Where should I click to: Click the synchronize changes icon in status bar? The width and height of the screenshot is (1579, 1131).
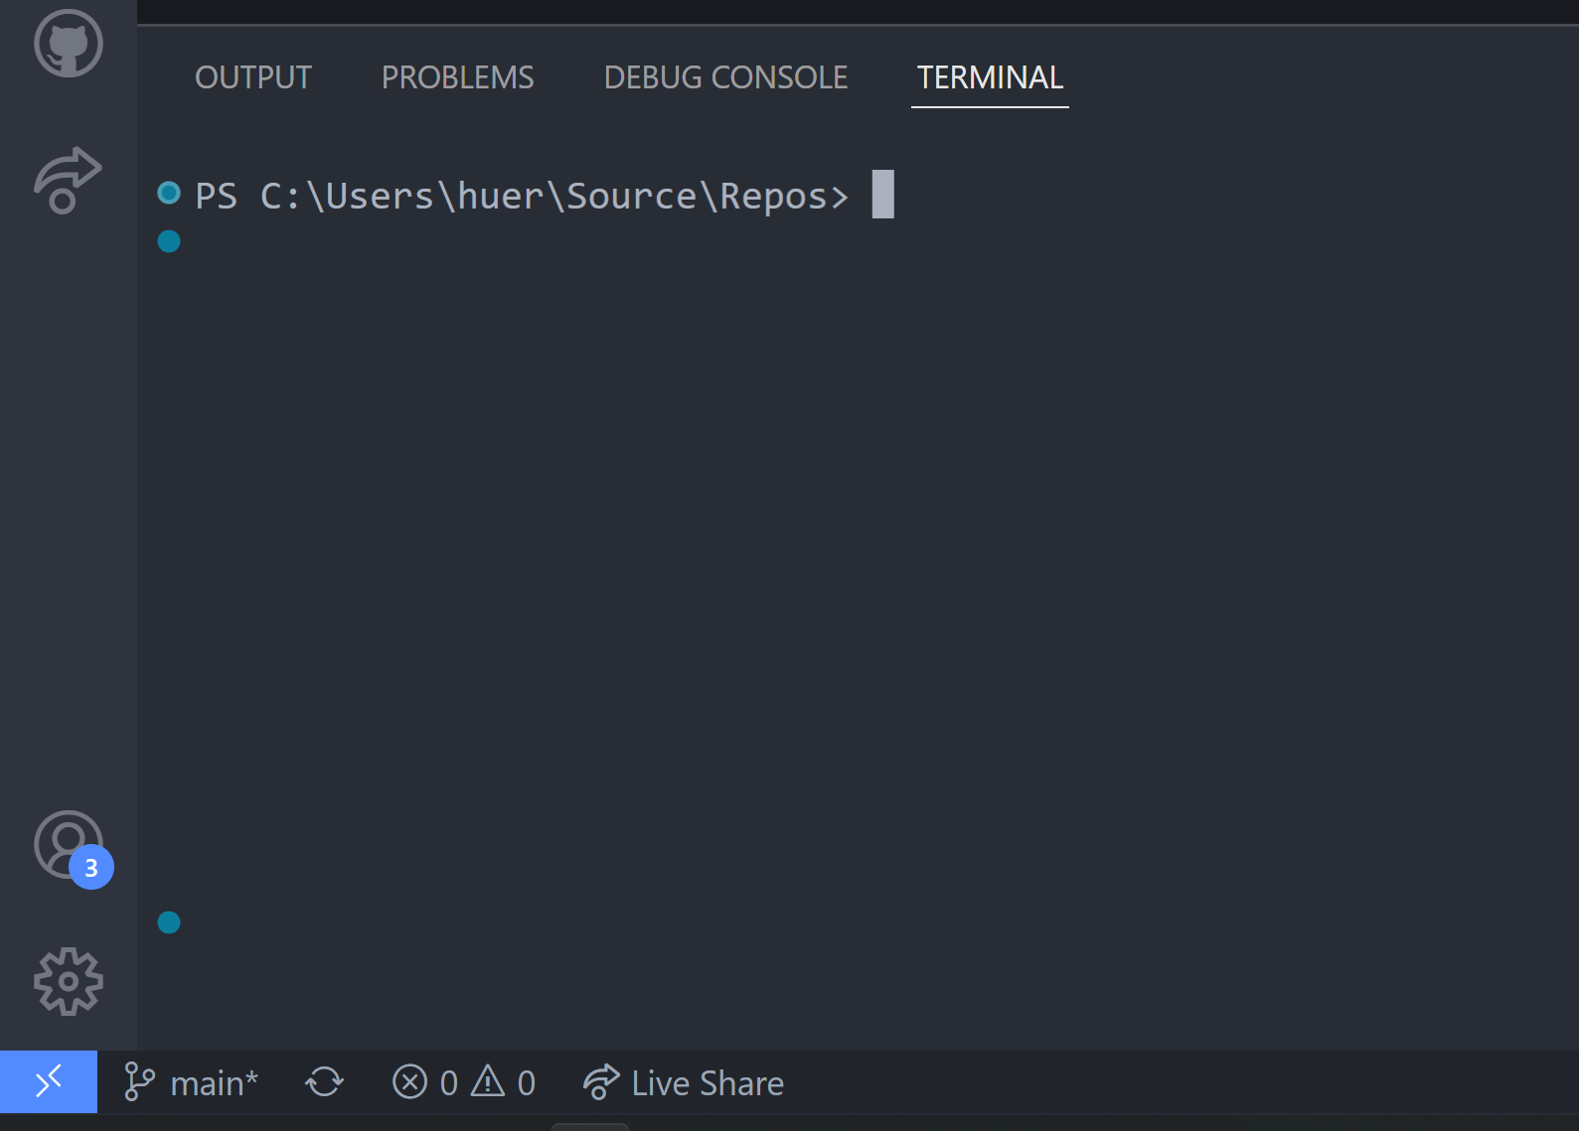(324, 1081)
